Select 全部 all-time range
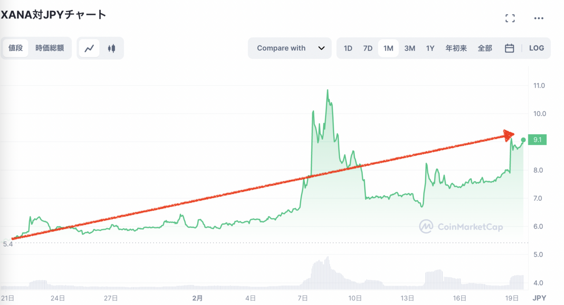Viewport: 564px width, 305px height. click(485, 48)
